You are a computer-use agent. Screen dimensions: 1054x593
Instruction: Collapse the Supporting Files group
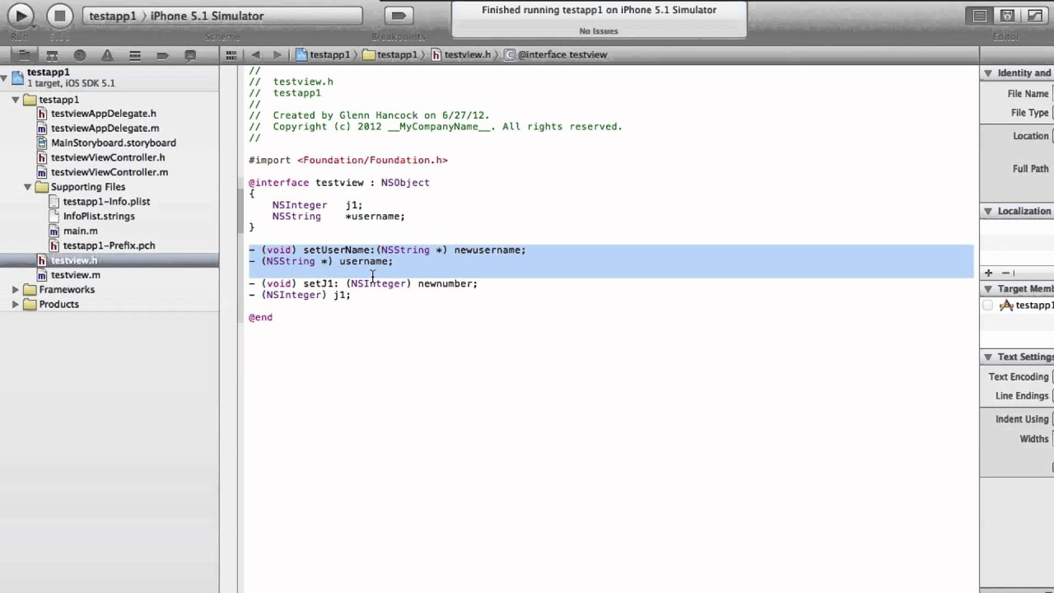27,187
